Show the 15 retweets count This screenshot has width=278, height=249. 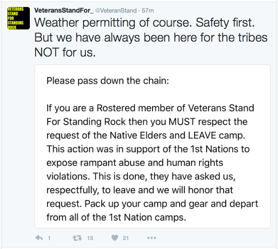point(90,238)
